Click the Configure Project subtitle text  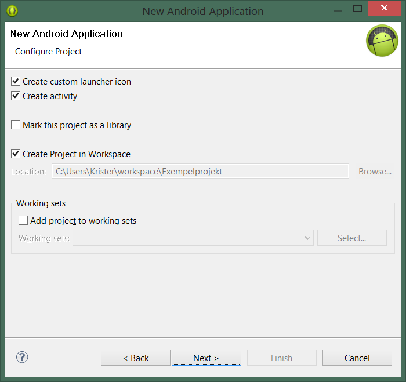pyautogui.click(x=48, y=52)
